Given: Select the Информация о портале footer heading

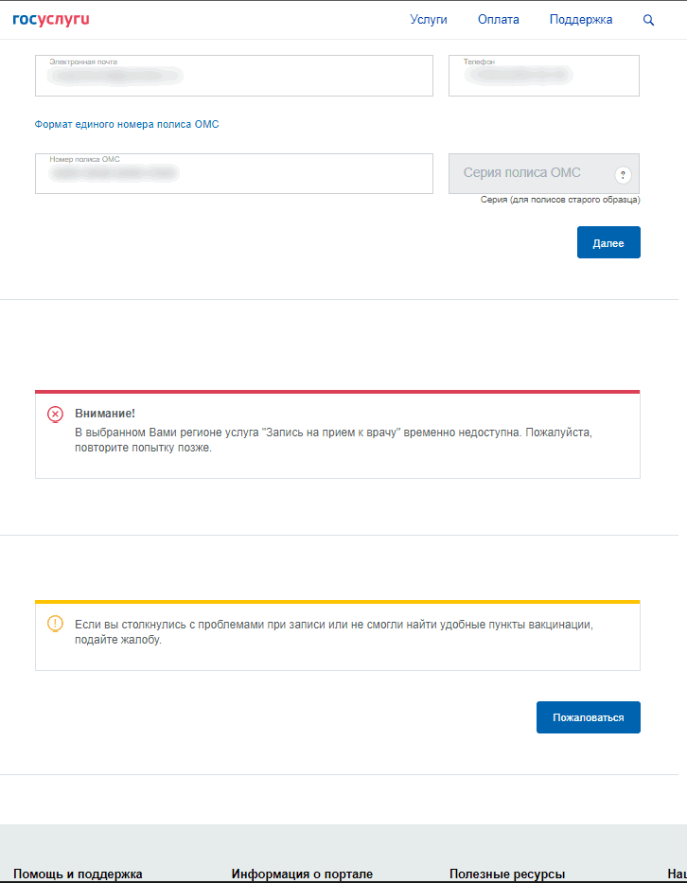Looking at the screenshot, I should point(302,874).
